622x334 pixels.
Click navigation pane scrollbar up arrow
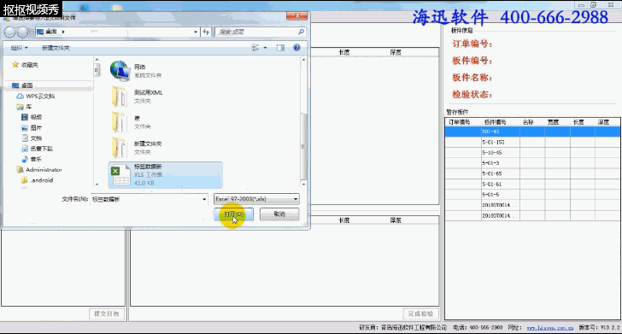pos(97,60)
